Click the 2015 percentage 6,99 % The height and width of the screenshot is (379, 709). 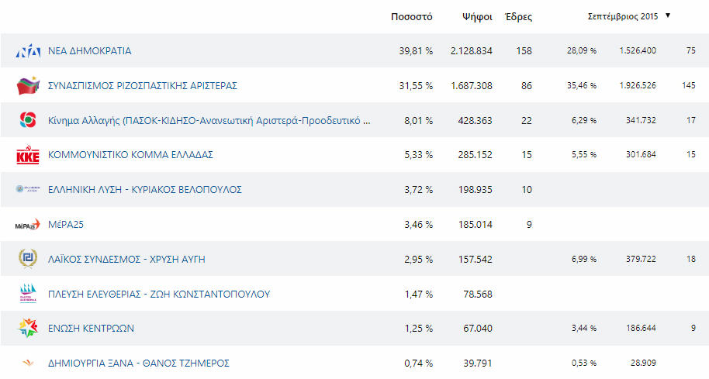[x=584, y=259]
